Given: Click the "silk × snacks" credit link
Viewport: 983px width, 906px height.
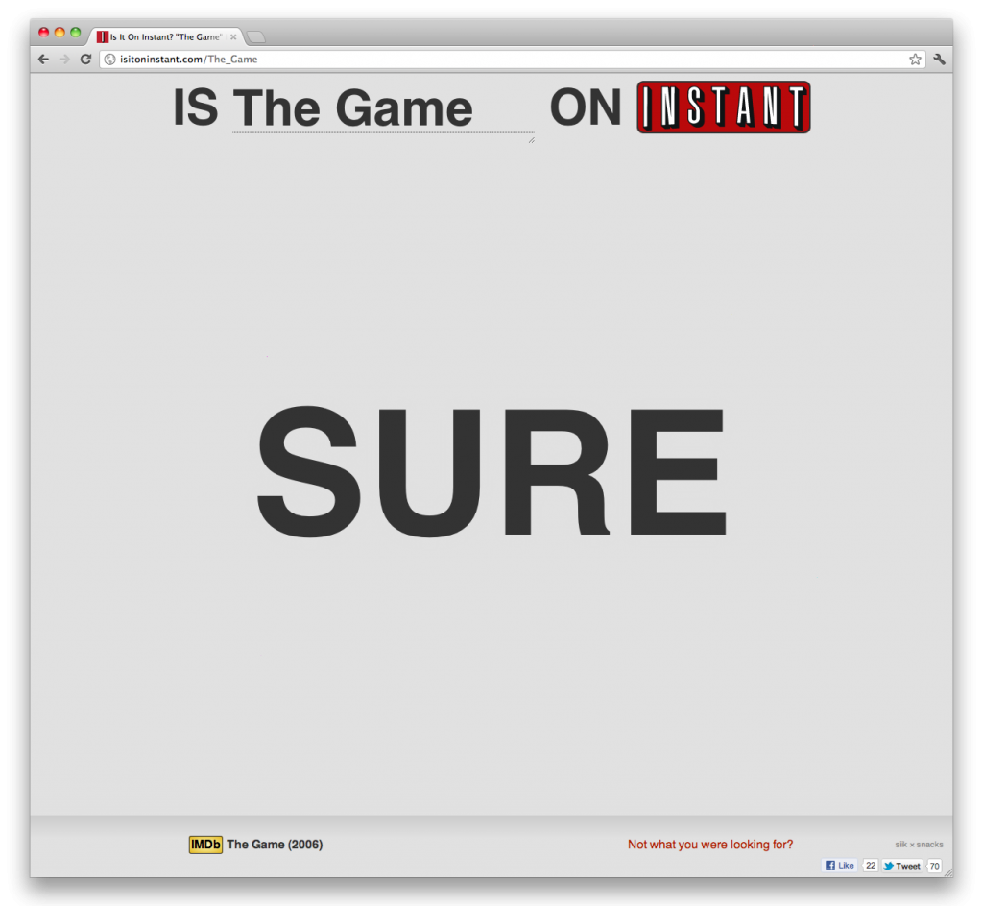Looking at the screenshot, I should pyautogui.click(x=919, y=845).
